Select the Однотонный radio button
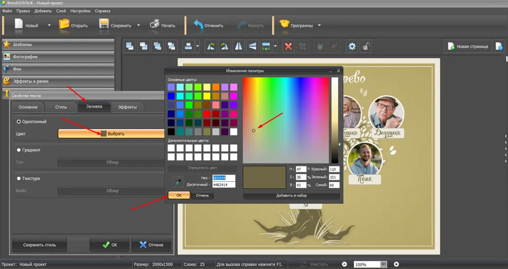Viewport: 508px width, 269px height. click(x=19, y=122)
